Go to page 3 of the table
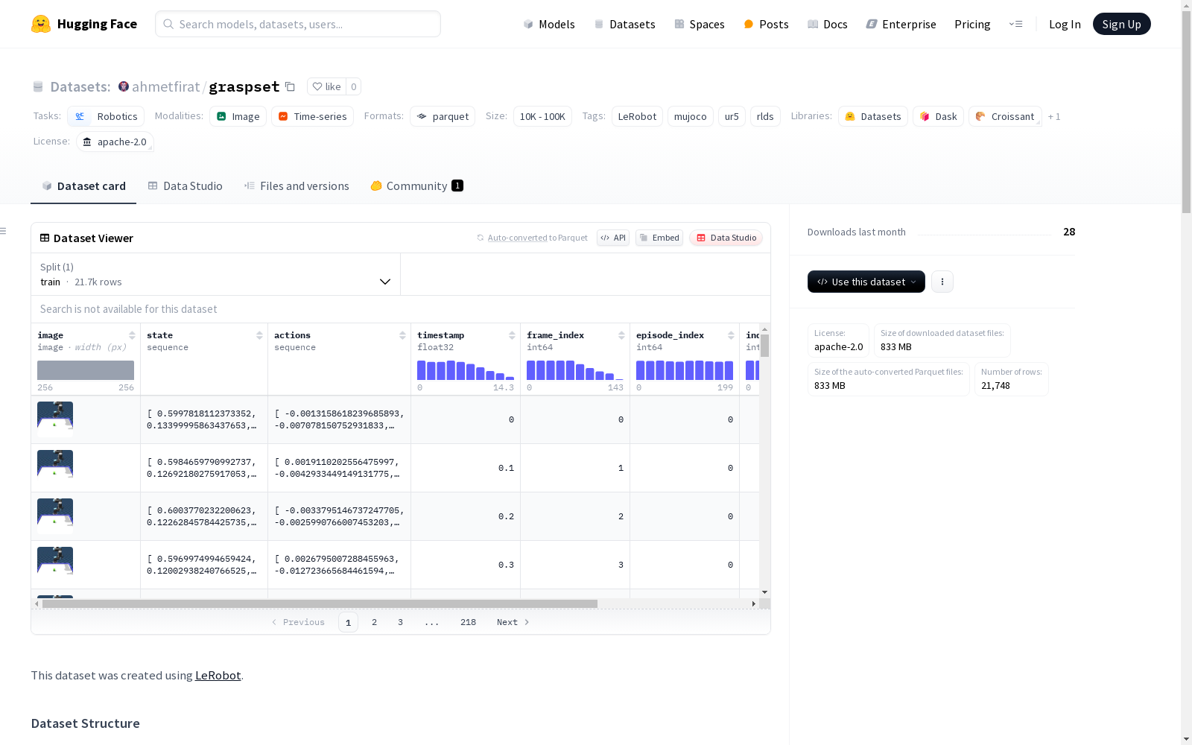The image size is (1192, 745). 400,622
